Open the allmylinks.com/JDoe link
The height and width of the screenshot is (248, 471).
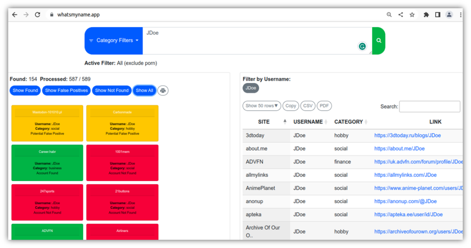[406, 175]
